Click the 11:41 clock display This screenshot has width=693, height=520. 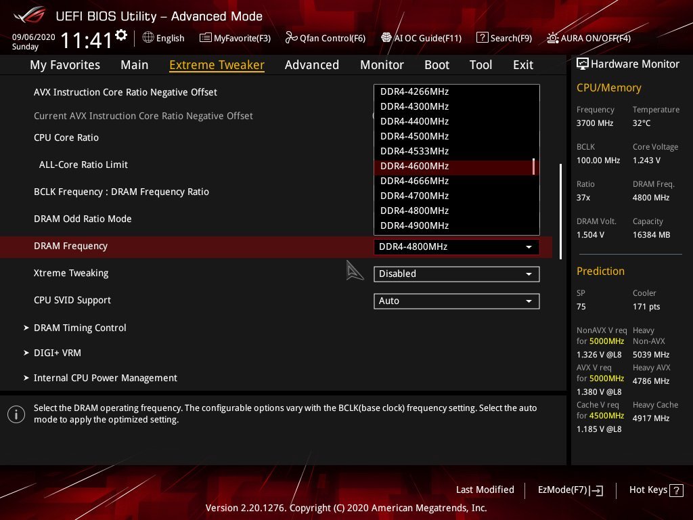click(x=87, y=41)
